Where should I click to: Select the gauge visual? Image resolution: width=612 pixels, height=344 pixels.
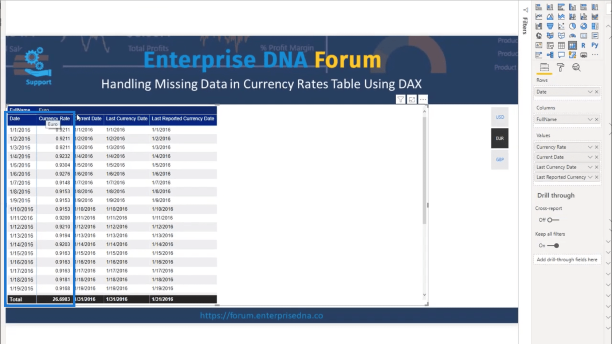pos(573,36)
